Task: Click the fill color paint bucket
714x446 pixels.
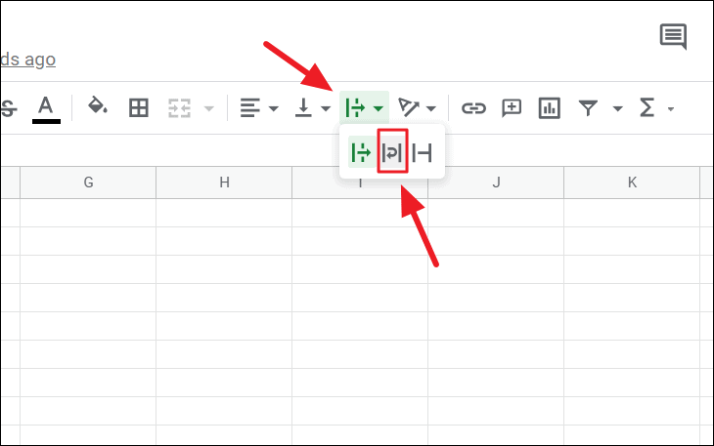Action: coord(98,107)
